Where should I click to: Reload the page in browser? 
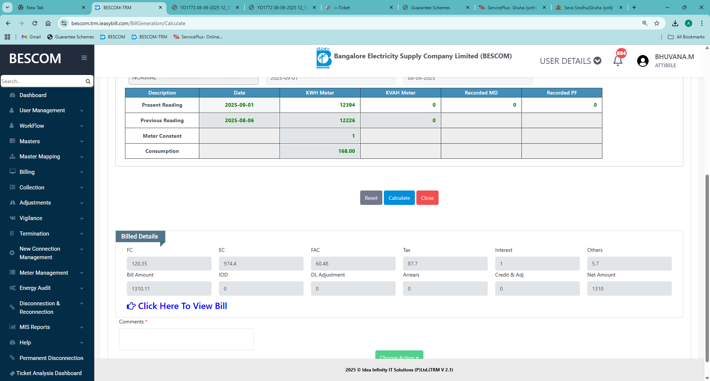[x=35, y=23]
